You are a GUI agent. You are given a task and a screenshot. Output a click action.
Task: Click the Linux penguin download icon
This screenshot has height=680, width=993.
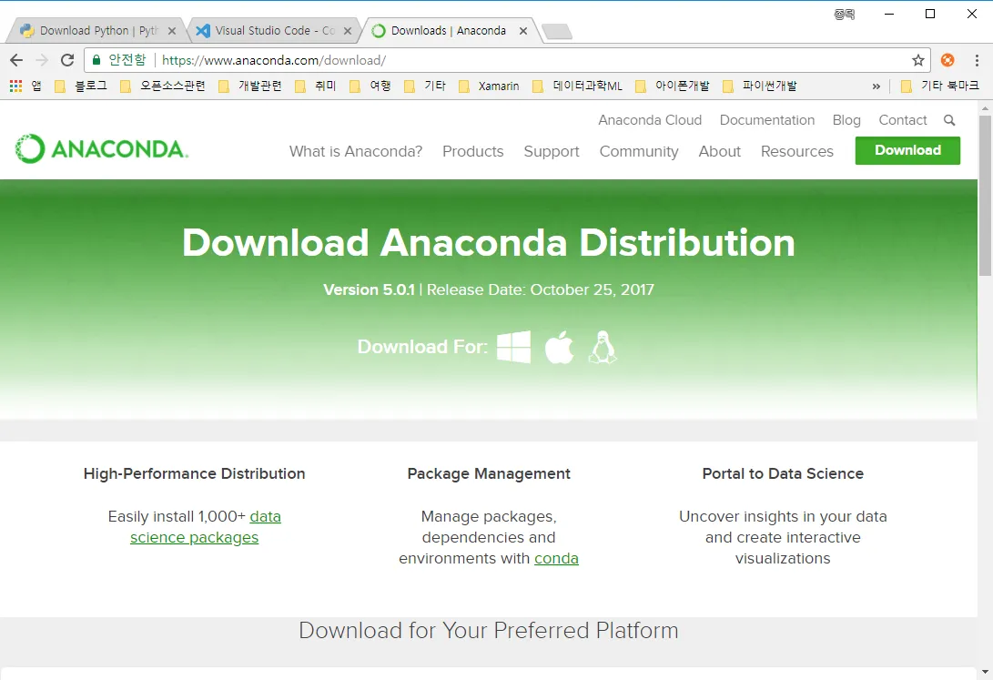click(603, 347)
